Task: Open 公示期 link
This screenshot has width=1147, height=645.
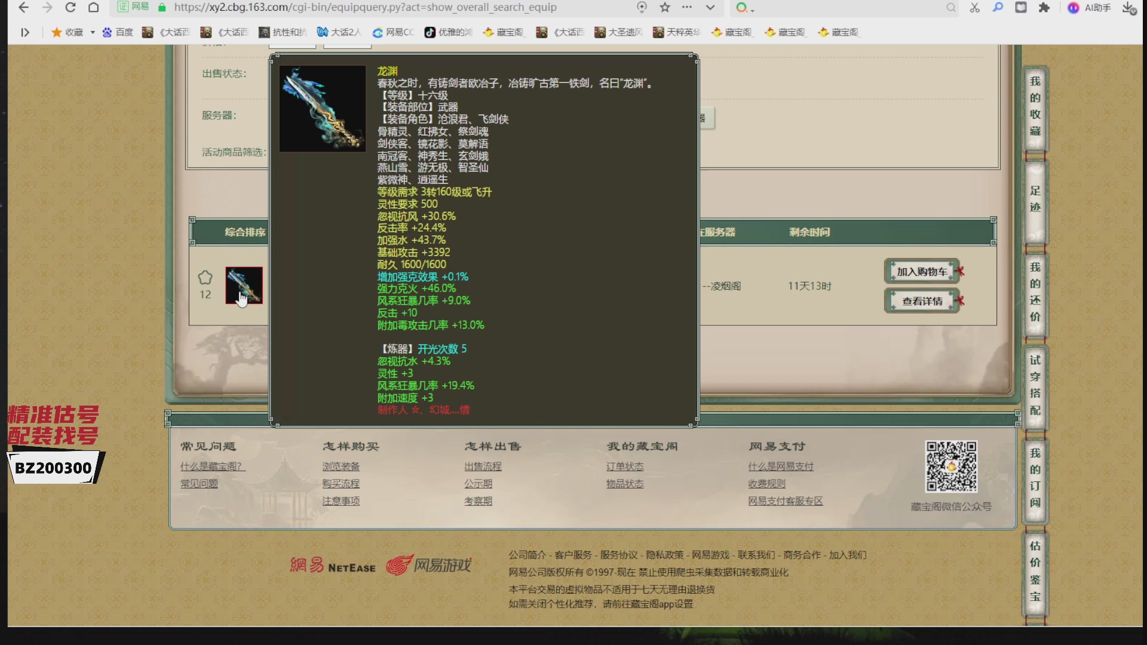Action: point(478,484)
